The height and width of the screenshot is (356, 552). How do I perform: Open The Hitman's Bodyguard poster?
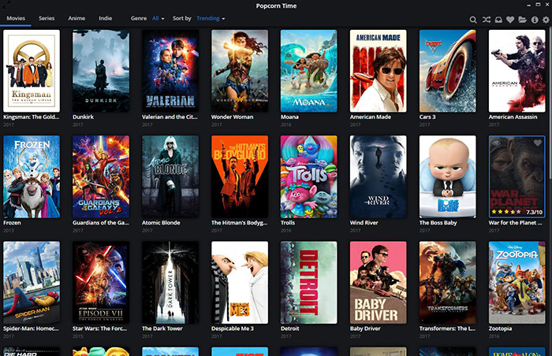point(240,176)
